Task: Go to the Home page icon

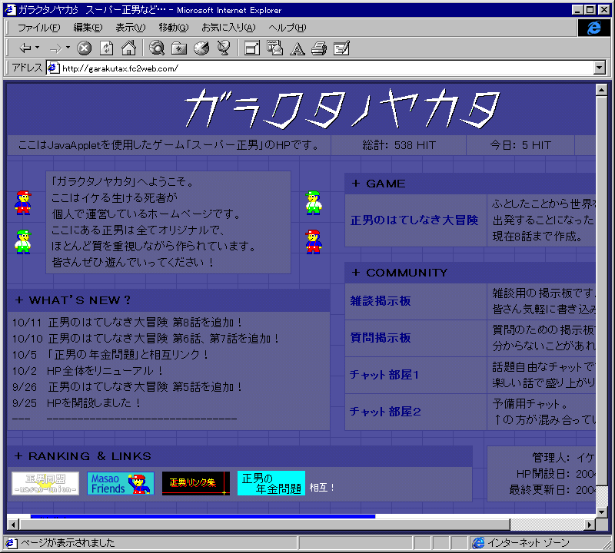Action: 128,48
